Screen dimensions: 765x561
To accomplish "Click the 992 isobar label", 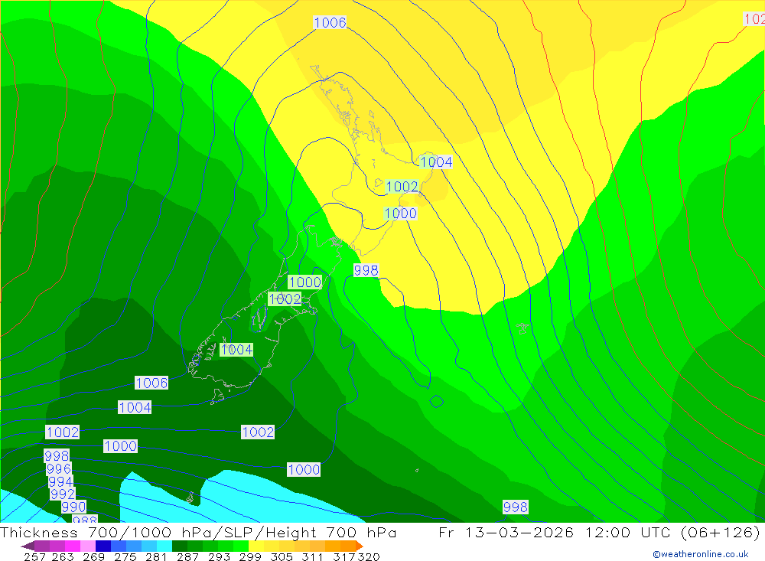I will pyautogui.click(x=63, y=494).
